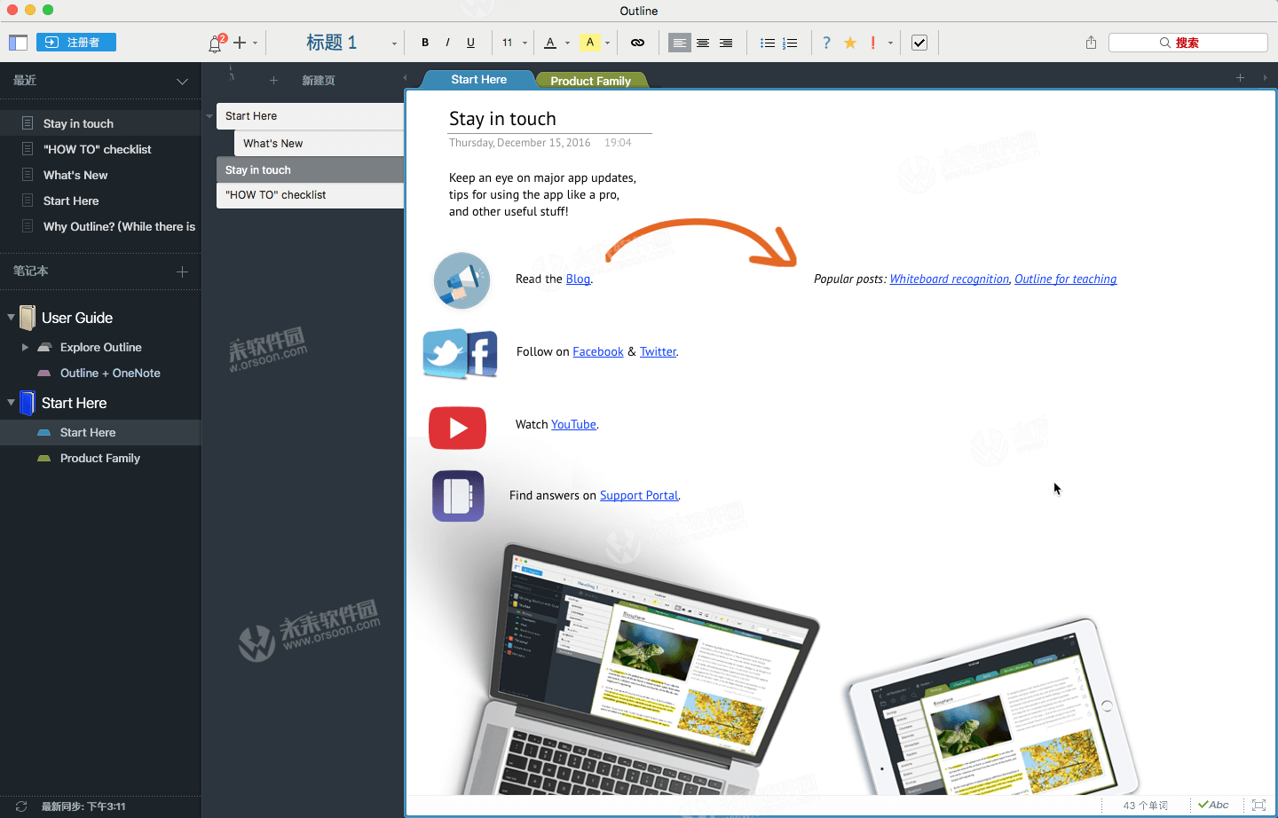Open Outline for teaching post link
The image size is (1278, 818).
click(1065, 279)
